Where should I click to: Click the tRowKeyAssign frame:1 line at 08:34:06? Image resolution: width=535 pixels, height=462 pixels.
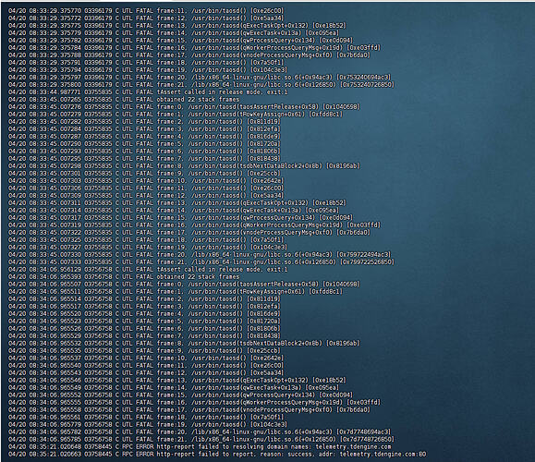pos(176,291)
